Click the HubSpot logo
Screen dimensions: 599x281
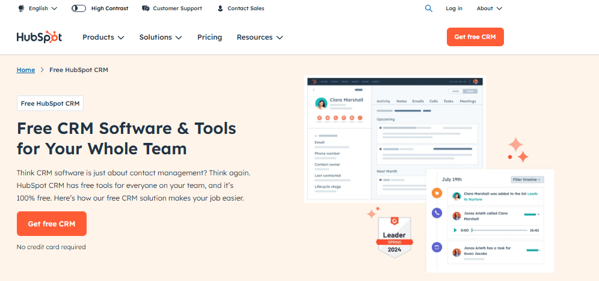39,37
